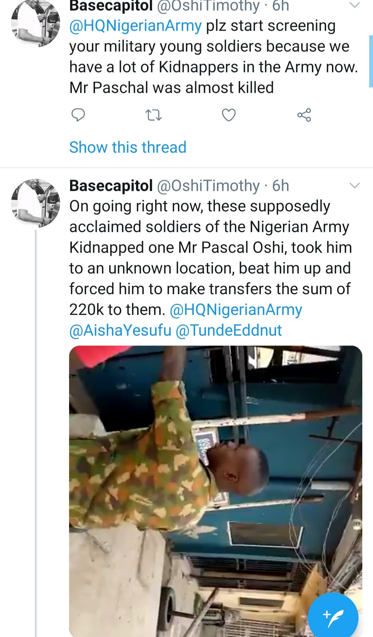Tap the Basecapitol name above 'On going right now'
The height and width of the screenshot is (637, 373).
(x=111, y=186)
